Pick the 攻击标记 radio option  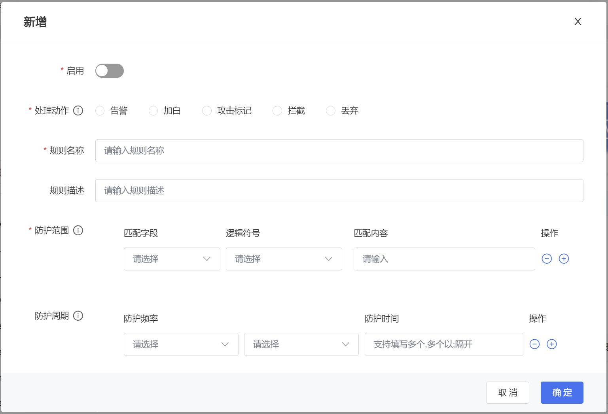(207, 111)
